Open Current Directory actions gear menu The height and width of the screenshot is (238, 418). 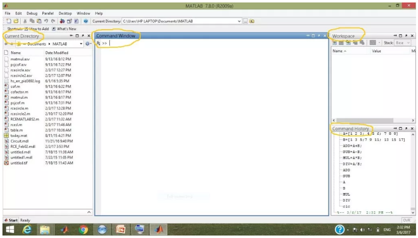tap(88, 44)
